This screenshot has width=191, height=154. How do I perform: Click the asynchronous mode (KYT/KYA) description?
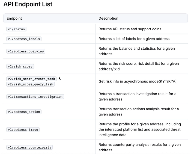[x=138, y=81]
